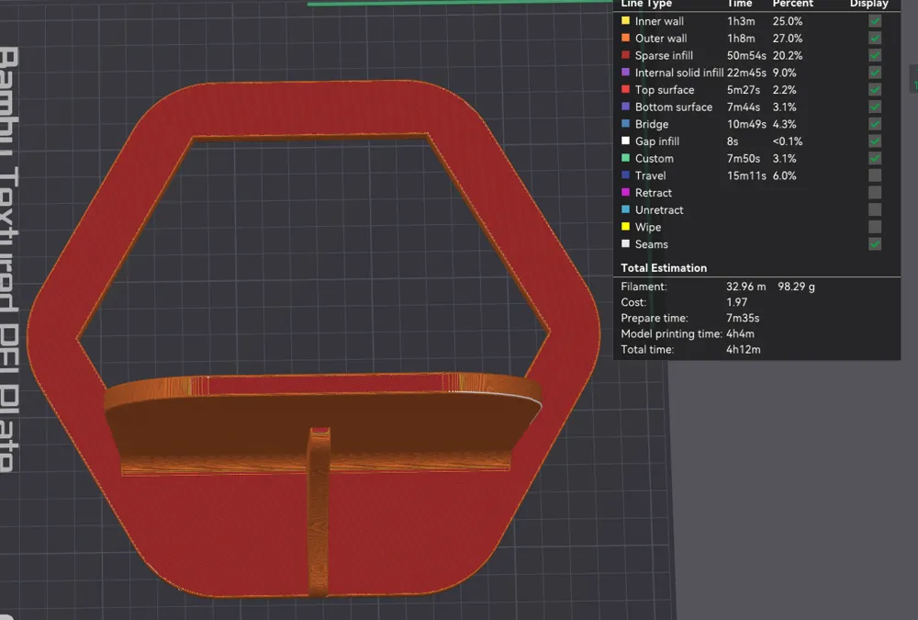Click the Unretract legend label

coord(658,210)
